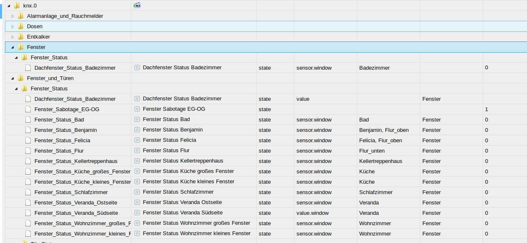
Task: Click state icon beside 'Fenster Status Wohnzimmer kleines Fenster'
Action: pyautogui.click(x=137, y=233)
